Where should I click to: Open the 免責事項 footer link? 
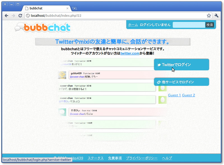(x=115, y=158)
